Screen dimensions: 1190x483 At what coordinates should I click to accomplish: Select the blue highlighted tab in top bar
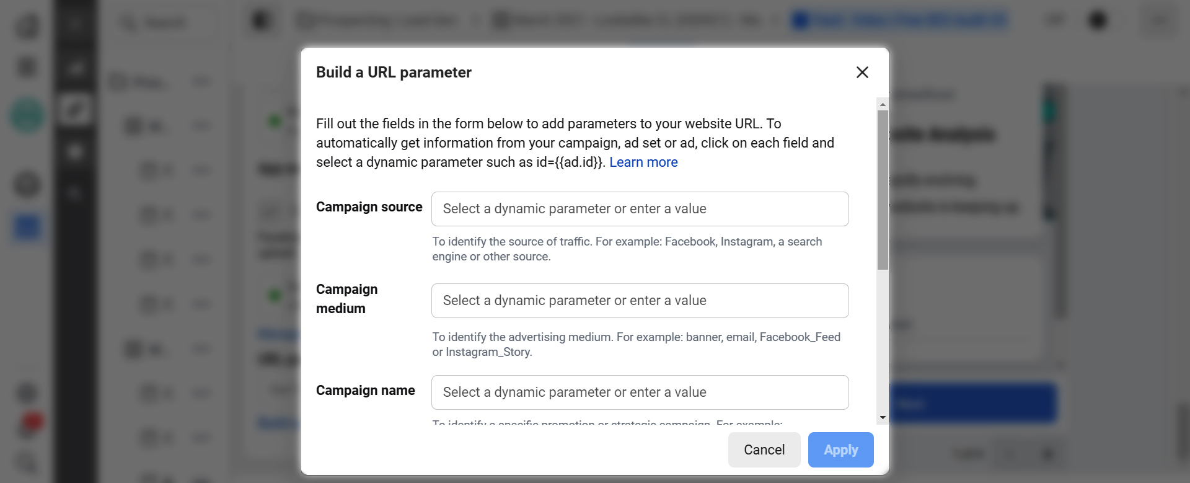tap(900, 20)
